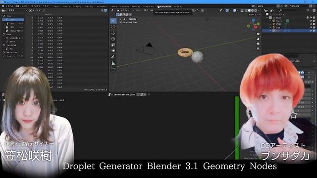Open the outliner display mode dropdown
This screenshot has width=317, height=178.
tap(272, 10)
